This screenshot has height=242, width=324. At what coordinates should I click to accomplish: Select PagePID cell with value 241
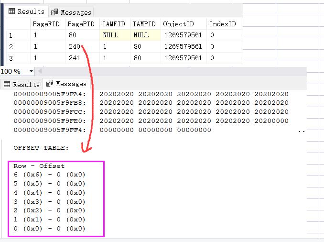pyautogui.click(x=83, y=58)
